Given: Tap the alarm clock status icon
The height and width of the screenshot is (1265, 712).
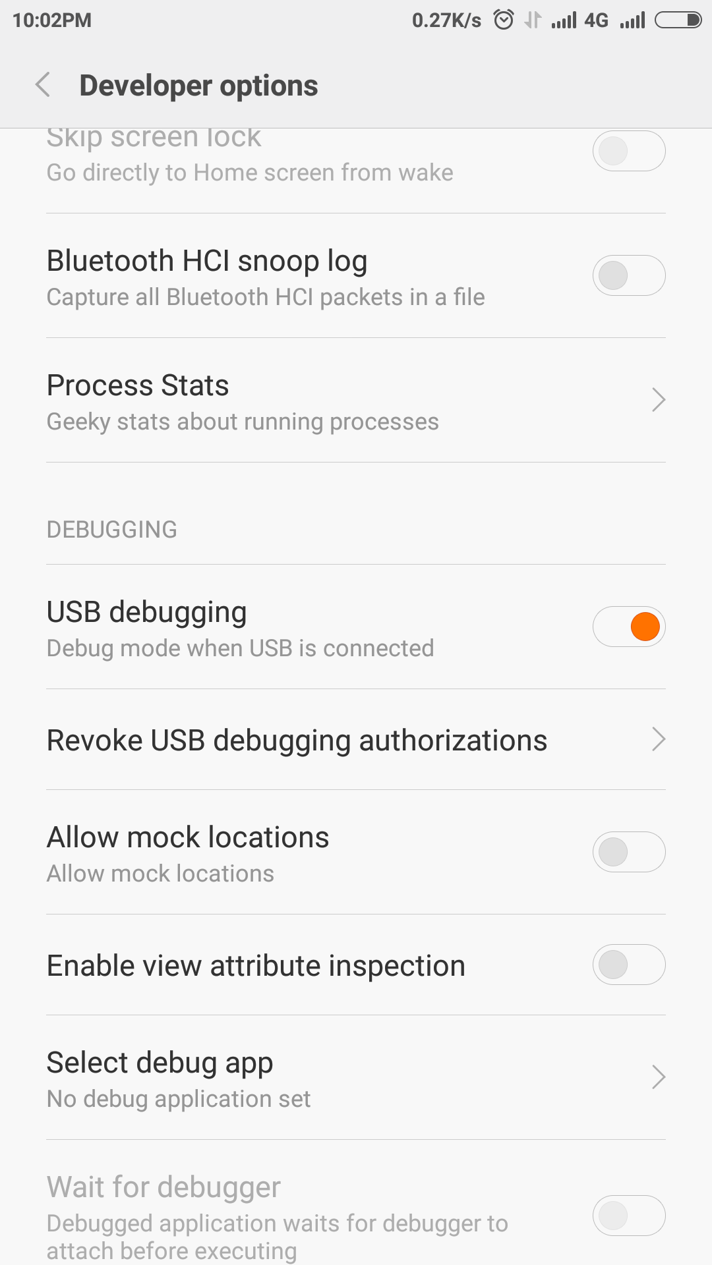Looking at the screenshot, I should (504, 20).
